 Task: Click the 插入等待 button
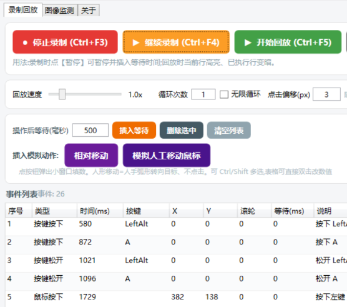(134, 130)
